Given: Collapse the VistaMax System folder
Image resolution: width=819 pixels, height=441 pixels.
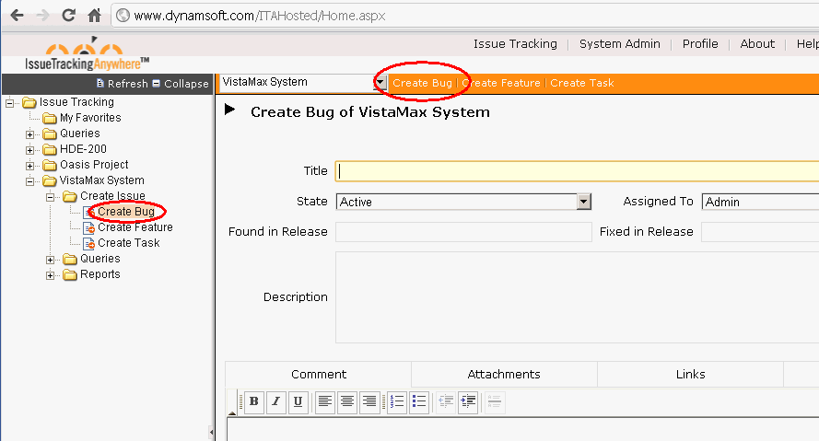Looking at the screenshot, I should click(x=29, y=181).
